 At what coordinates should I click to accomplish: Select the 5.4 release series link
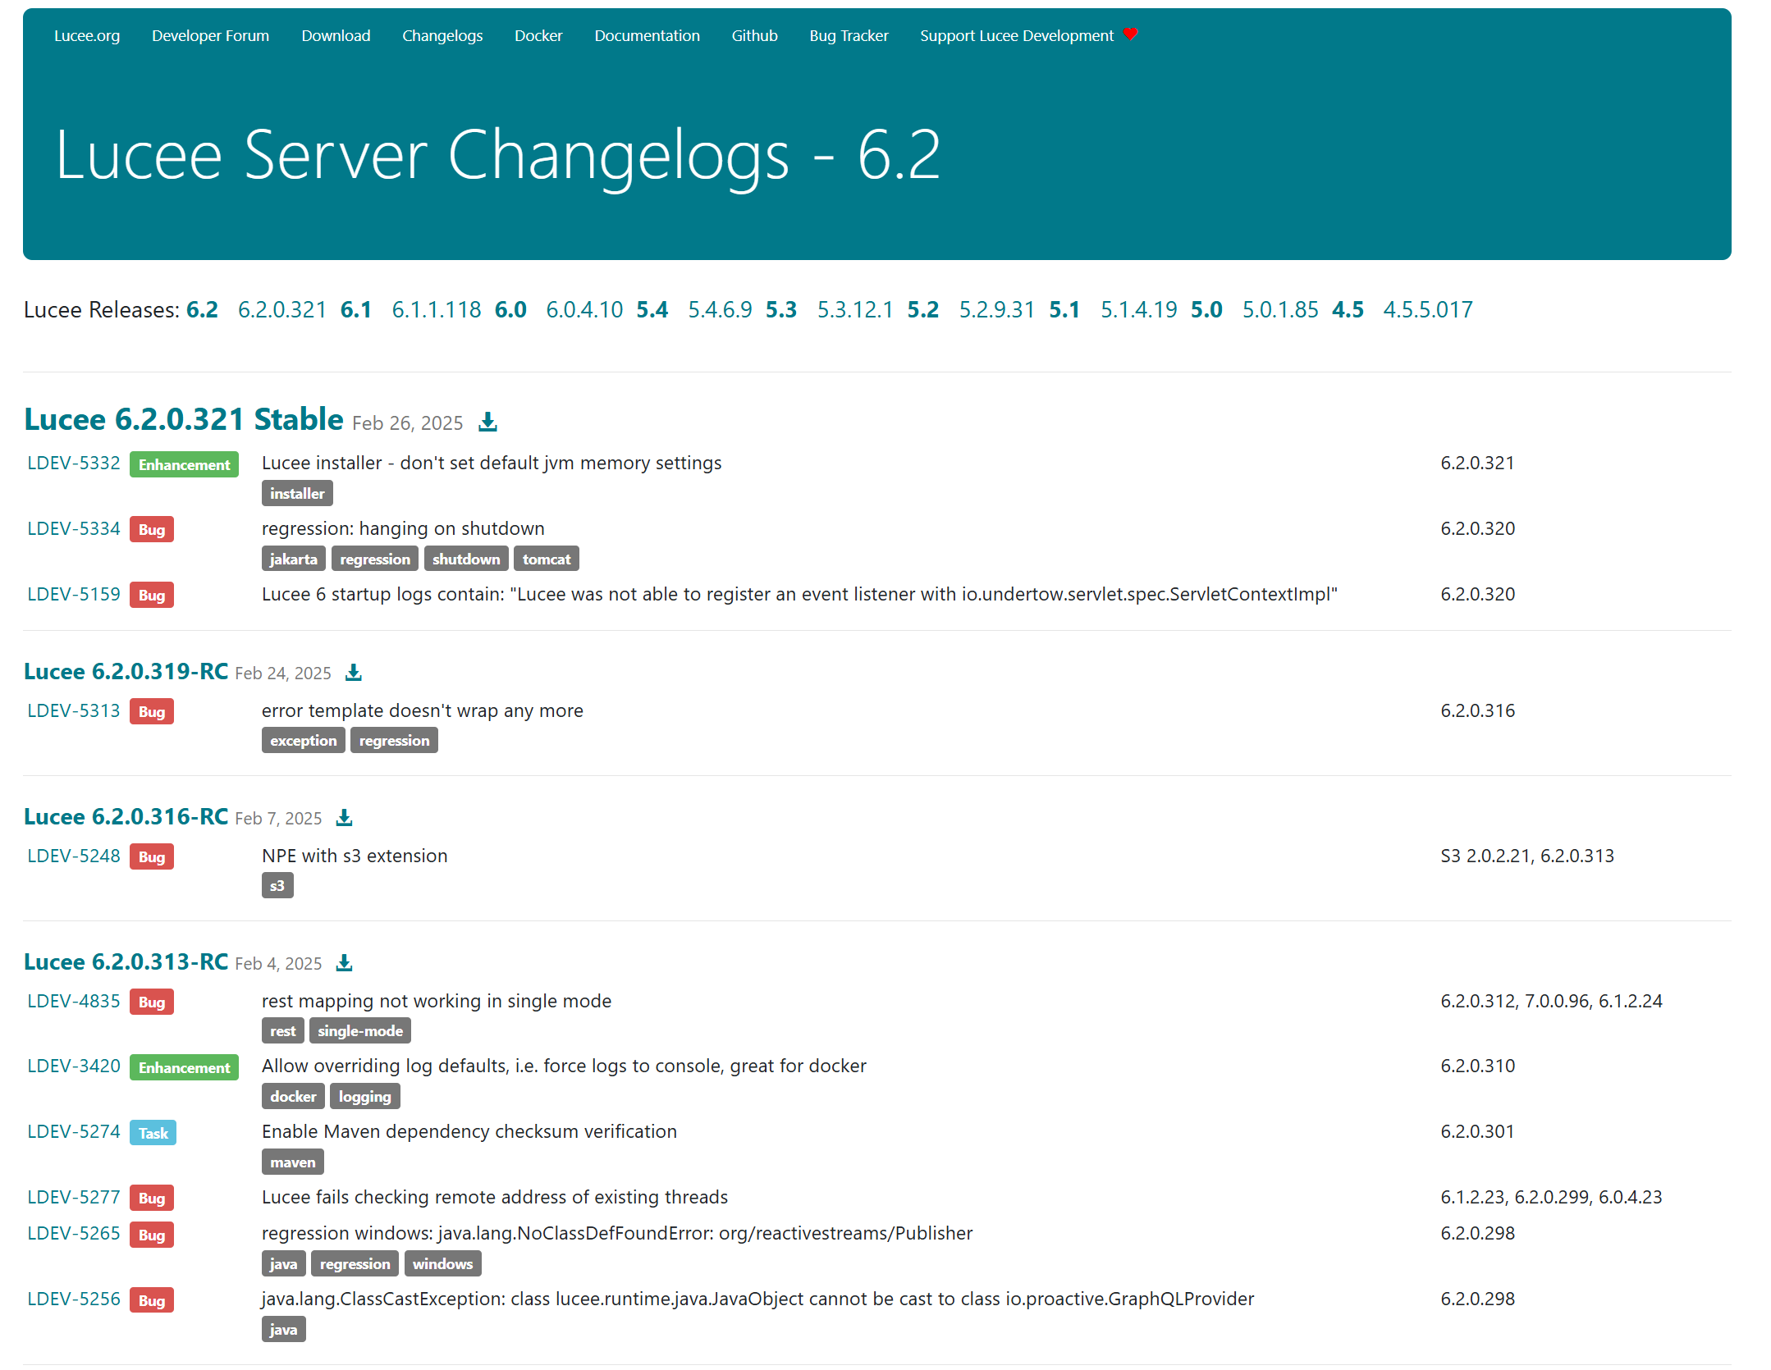(x=652, y=310)
